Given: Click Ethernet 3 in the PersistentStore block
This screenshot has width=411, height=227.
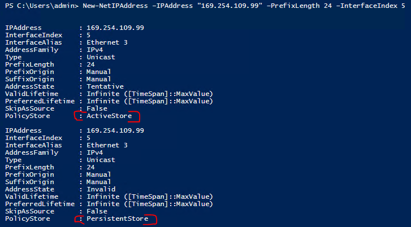Looking at the screenshot, I should [107, 145].
